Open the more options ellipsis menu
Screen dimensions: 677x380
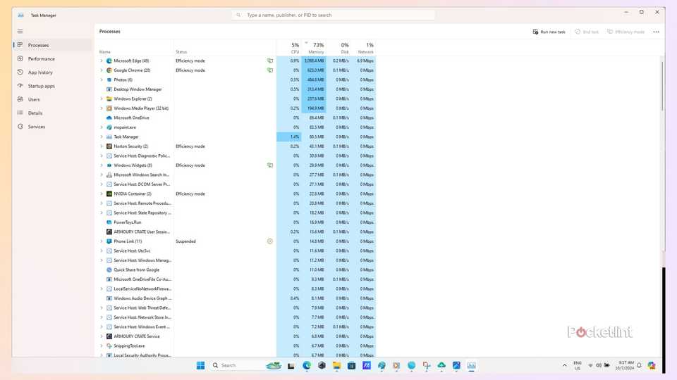pos(657,32)
